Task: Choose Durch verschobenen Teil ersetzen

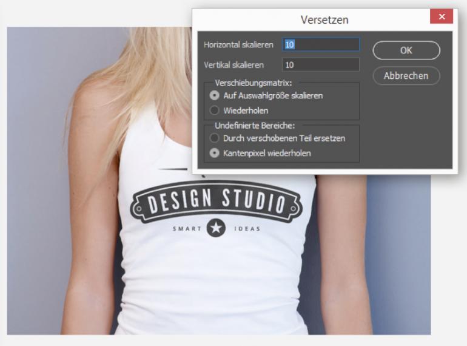Action: point(215,138)
